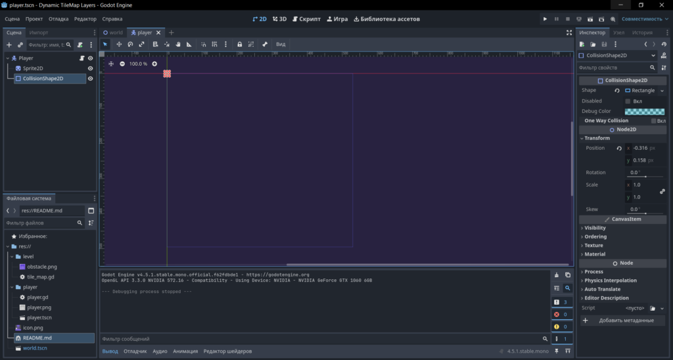Zoom in with the plus icon

[x=154, y=64]
